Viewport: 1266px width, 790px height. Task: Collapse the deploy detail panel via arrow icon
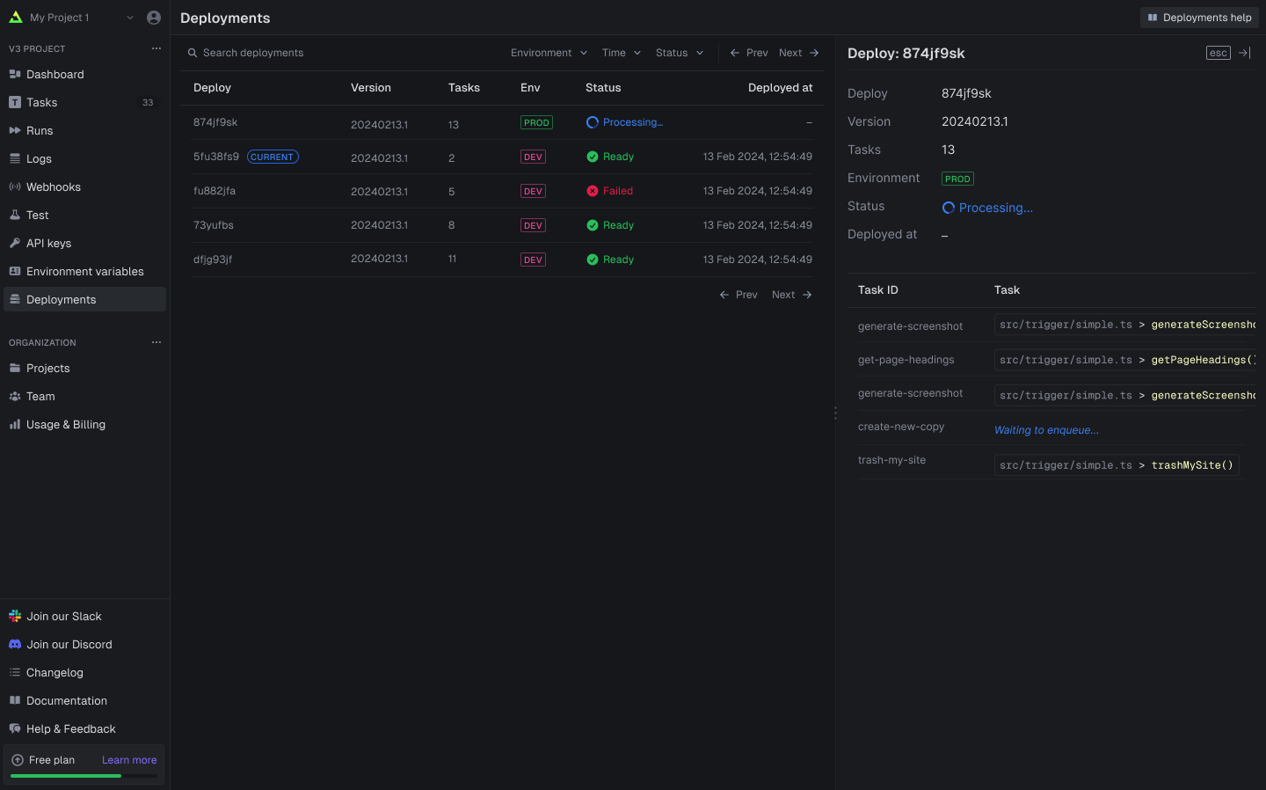[1244, 53]
